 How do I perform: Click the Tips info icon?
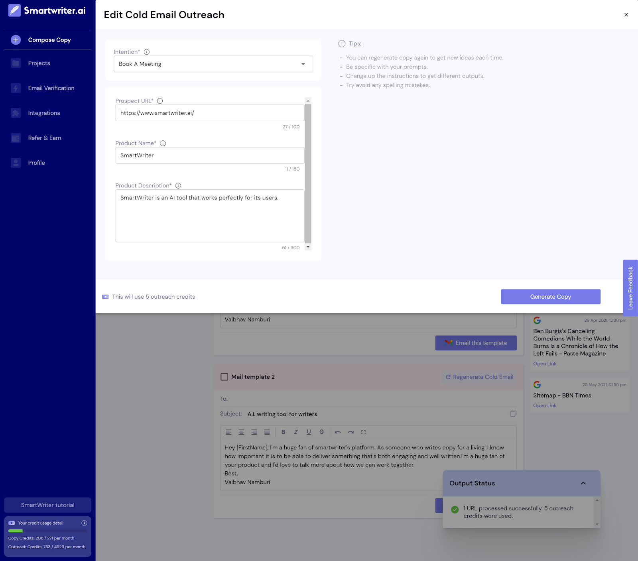[x=342, y=43]
